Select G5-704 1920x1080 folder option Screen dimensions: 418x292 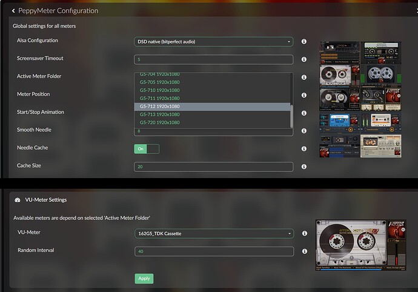click(212, 75)
